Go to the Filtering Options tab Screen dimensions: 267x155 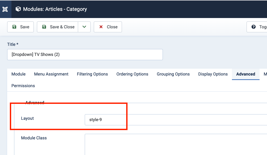tap(92, 74)
